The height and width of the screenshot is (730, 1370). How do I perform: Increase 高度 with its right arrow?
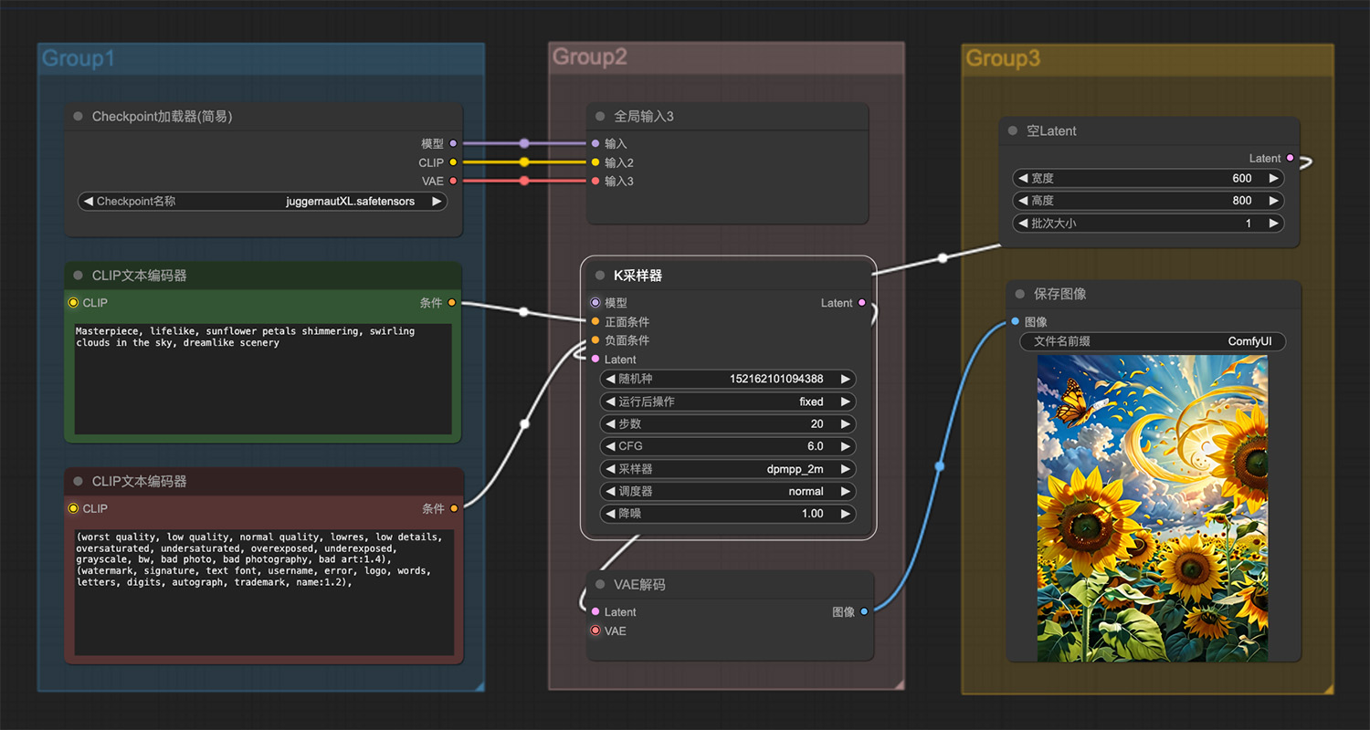pos(1274,201)
